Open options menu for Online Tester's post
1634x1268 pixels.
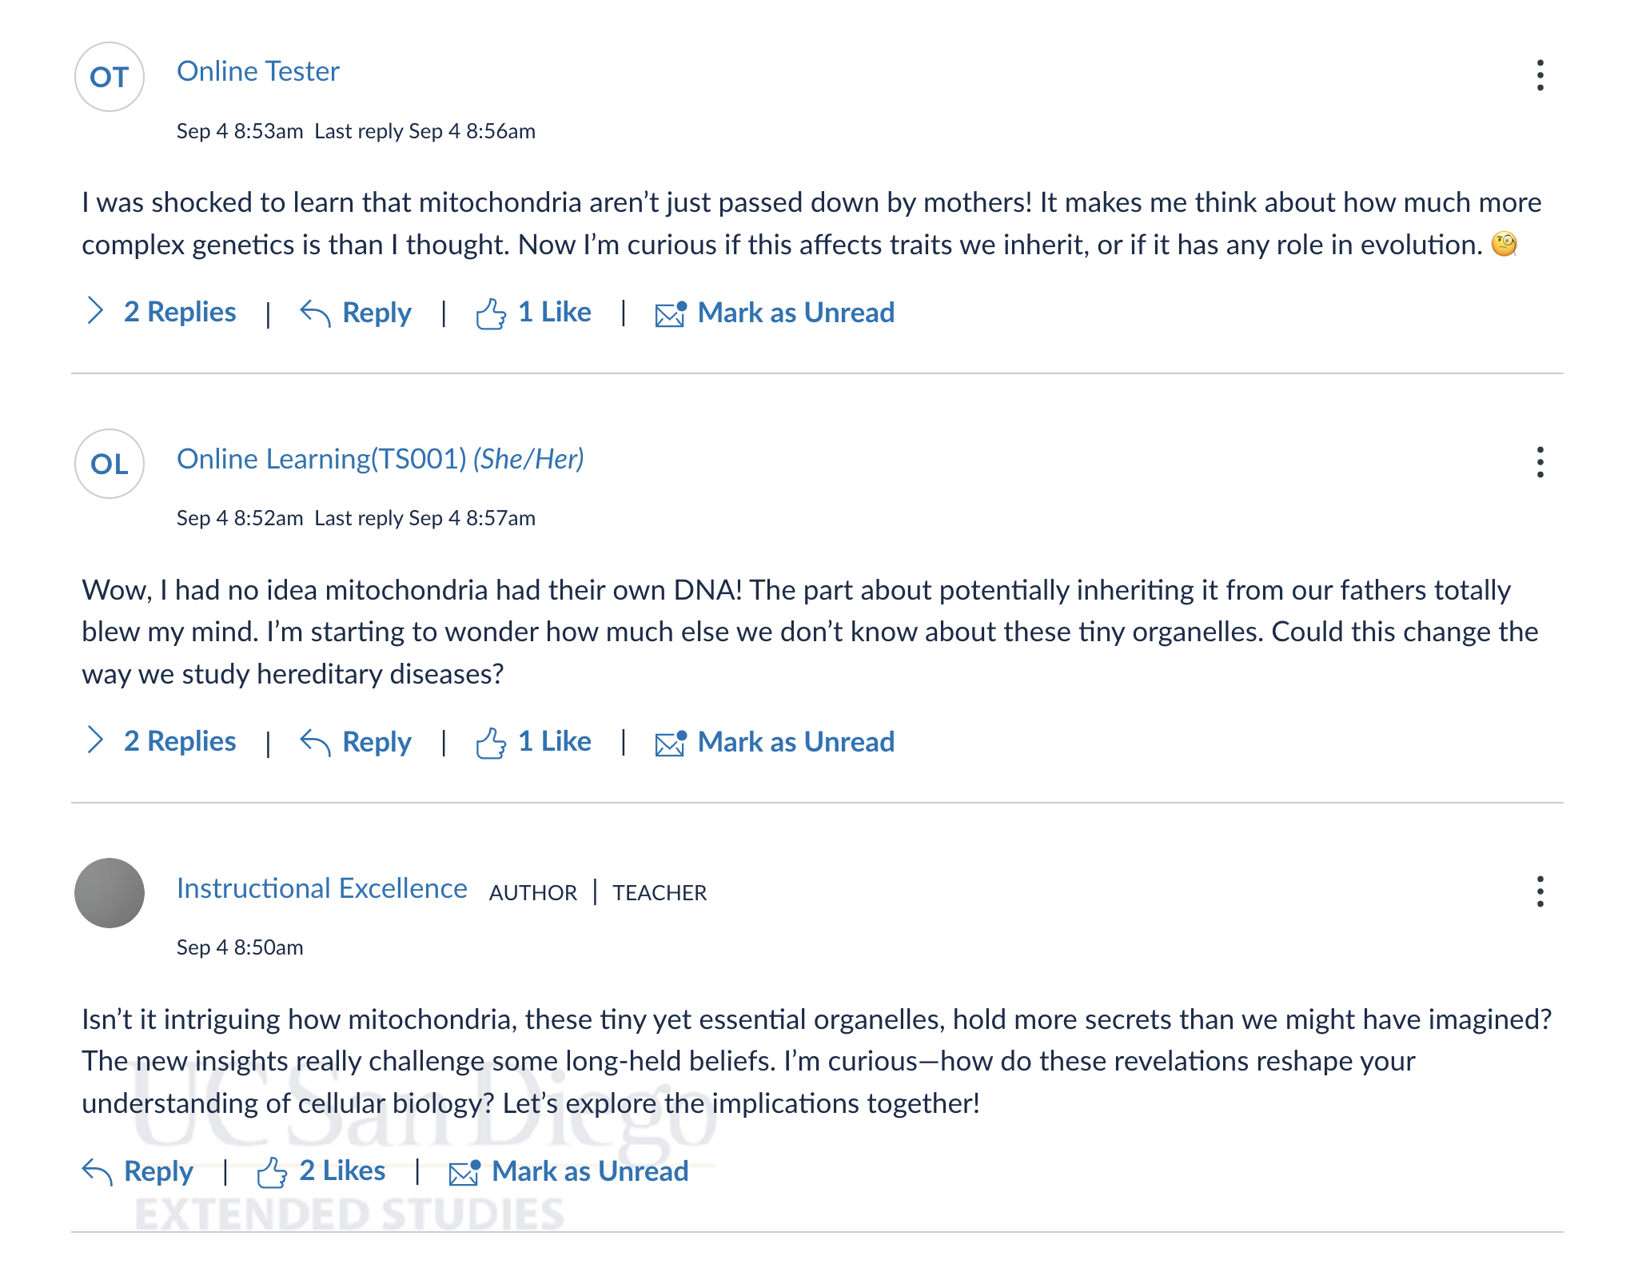[x=1540, y=76]
